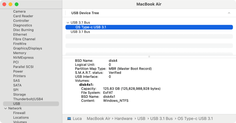The width and height of the screenshot is (236, 123).
Task: Select the second USB 3.1 Bus entry
Action: coord(80,32)
